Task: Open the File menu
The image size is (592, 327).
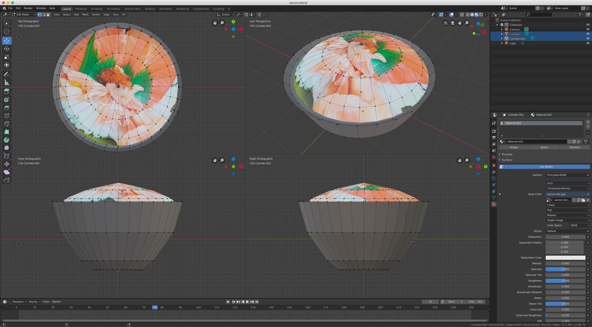Action: pos(10,8)
